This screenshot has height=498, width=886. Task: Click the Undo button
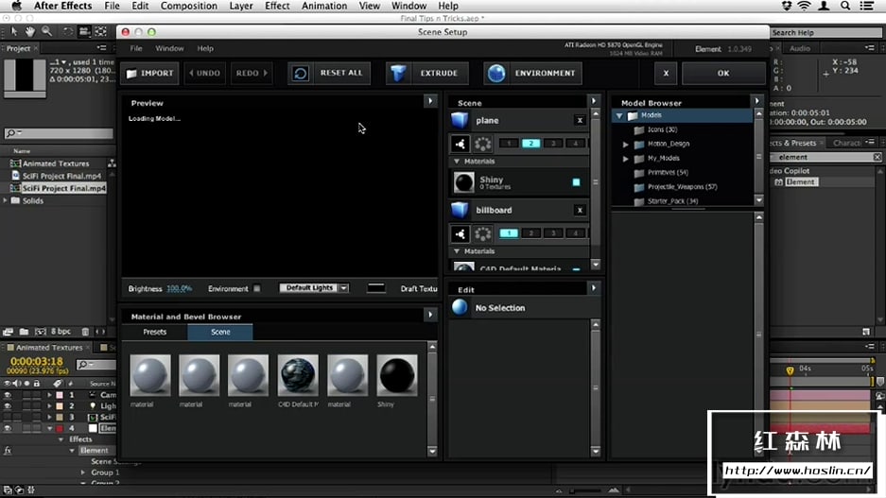(204, 74)
